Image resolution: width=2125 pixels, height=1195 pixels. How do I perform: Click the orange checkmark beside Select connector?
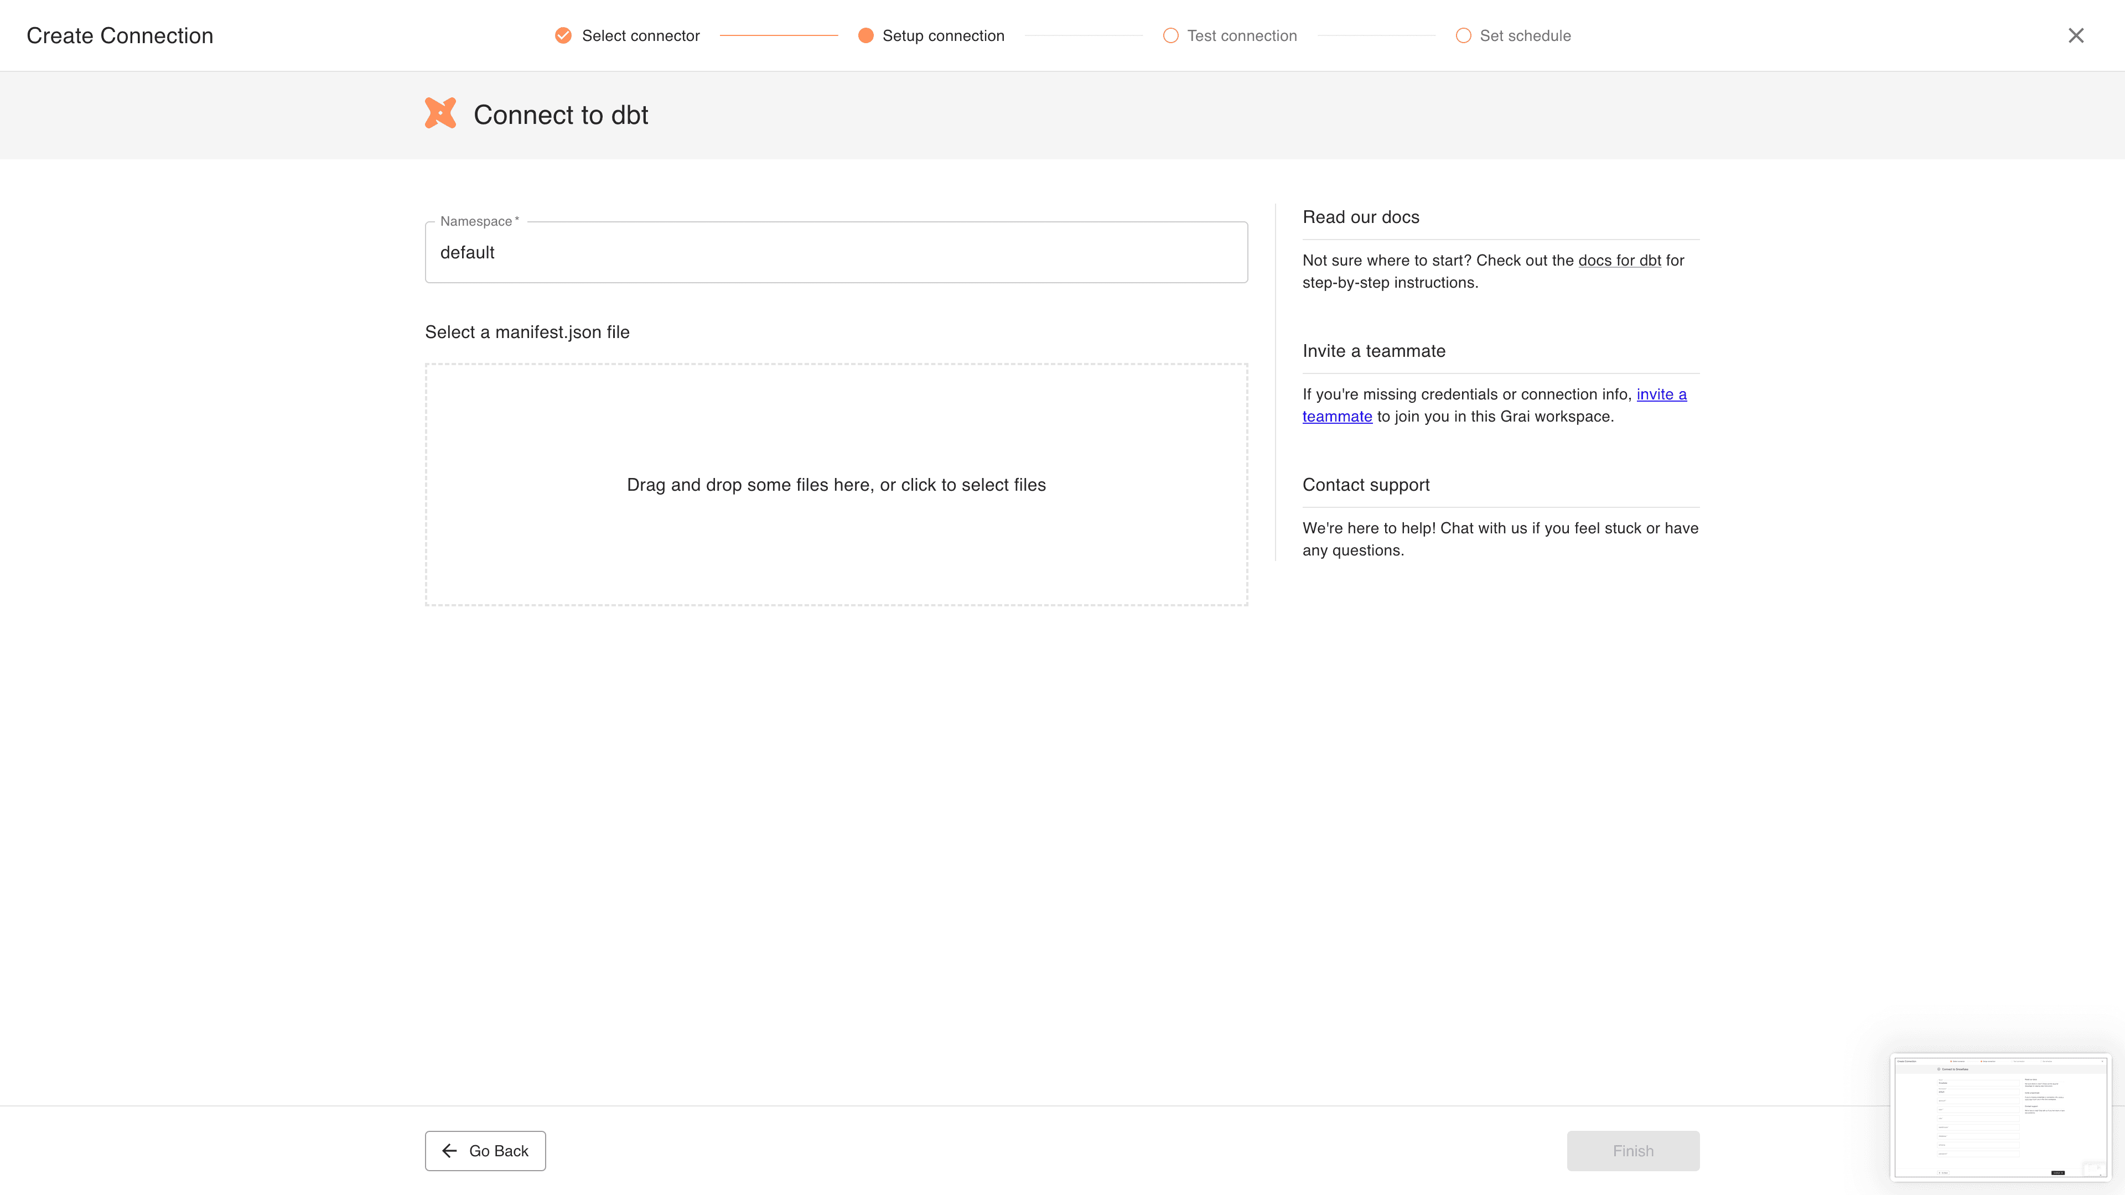[563, 35]
